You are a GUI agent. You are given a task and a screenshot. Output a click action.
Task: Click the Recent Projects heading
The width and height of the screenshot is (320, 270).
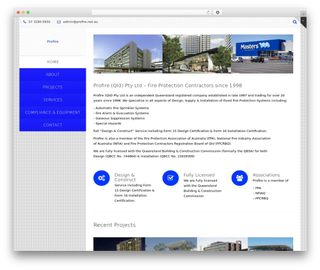(115, 225)
